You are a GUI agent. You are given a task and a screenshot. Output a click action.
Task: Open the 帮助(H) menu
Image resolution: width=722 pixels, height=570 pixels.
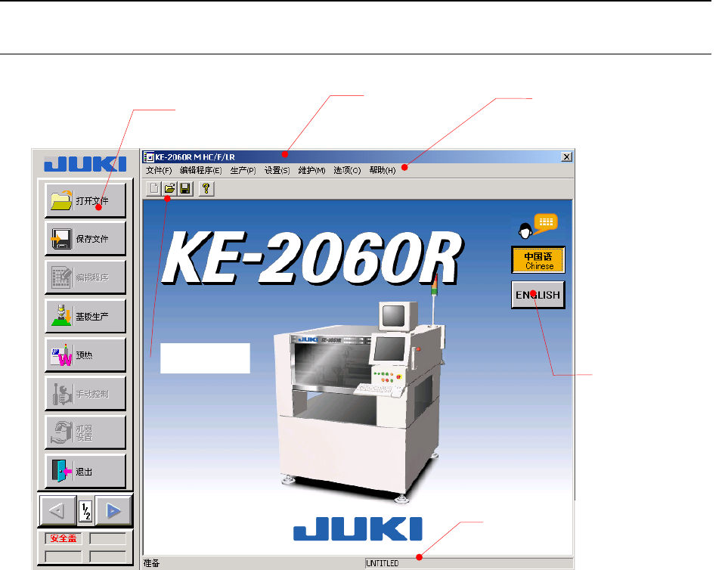383,170
